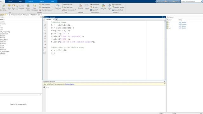Dismiss the New to MATLAB banner

tap(165, 84)
